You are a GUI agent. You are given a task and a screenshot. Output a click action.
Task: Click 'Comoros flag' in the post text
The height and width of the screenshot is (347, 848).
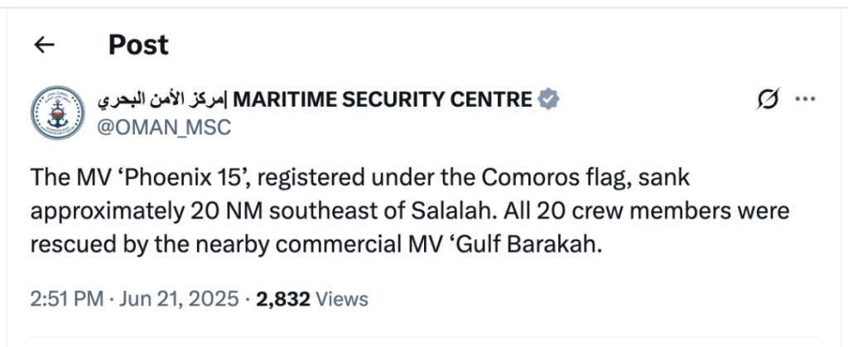click(554, 178)
